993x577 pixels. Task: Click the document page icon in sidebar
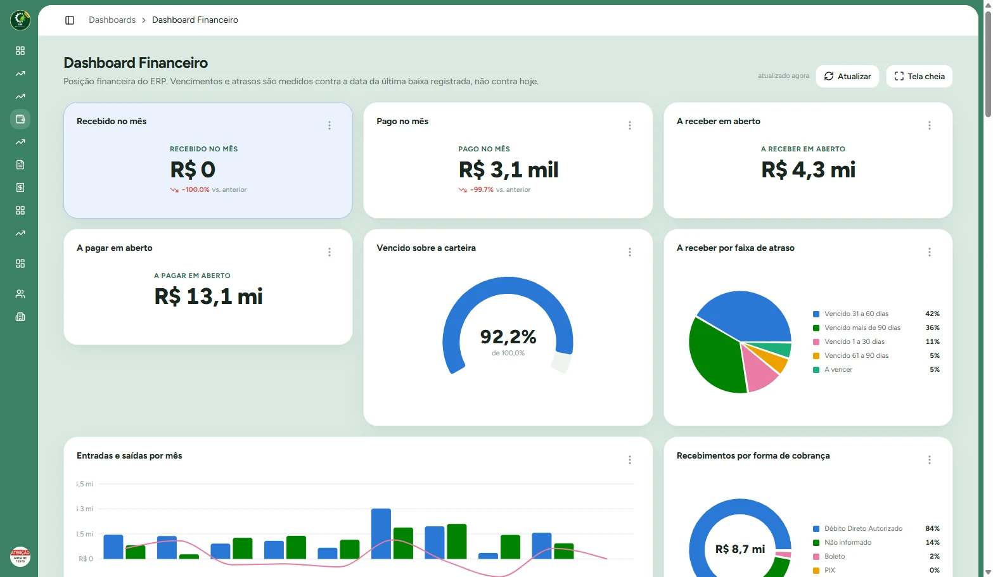20,165
